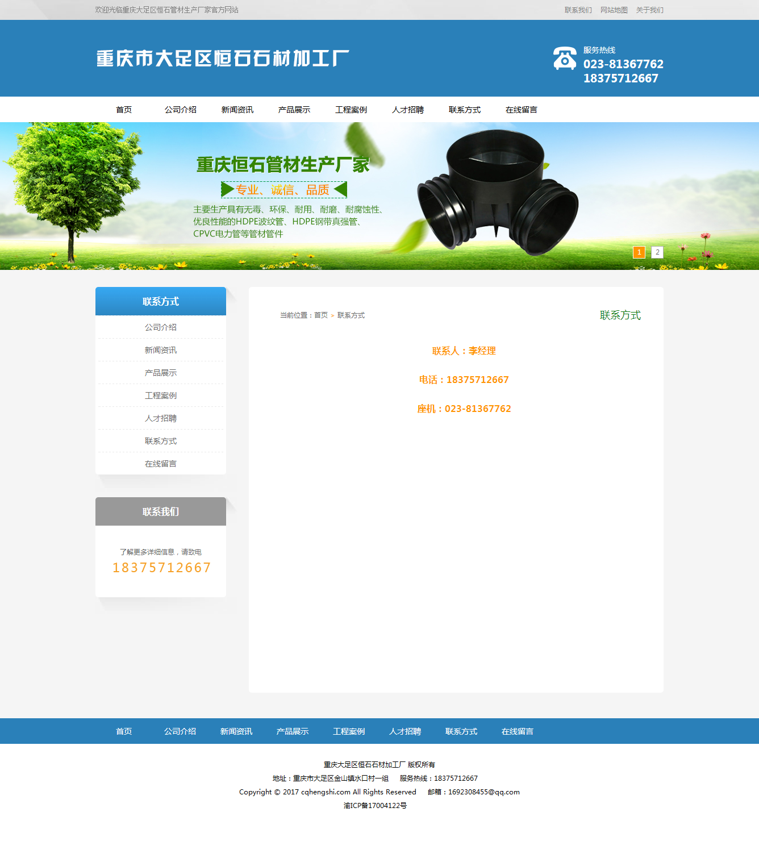Click the orange phone number in sidebar
The width and height of the screenshot is (759, 841).
point(161,568)
